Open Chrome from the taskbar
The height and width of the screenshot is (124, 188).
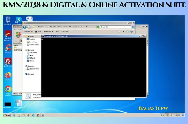29,115
